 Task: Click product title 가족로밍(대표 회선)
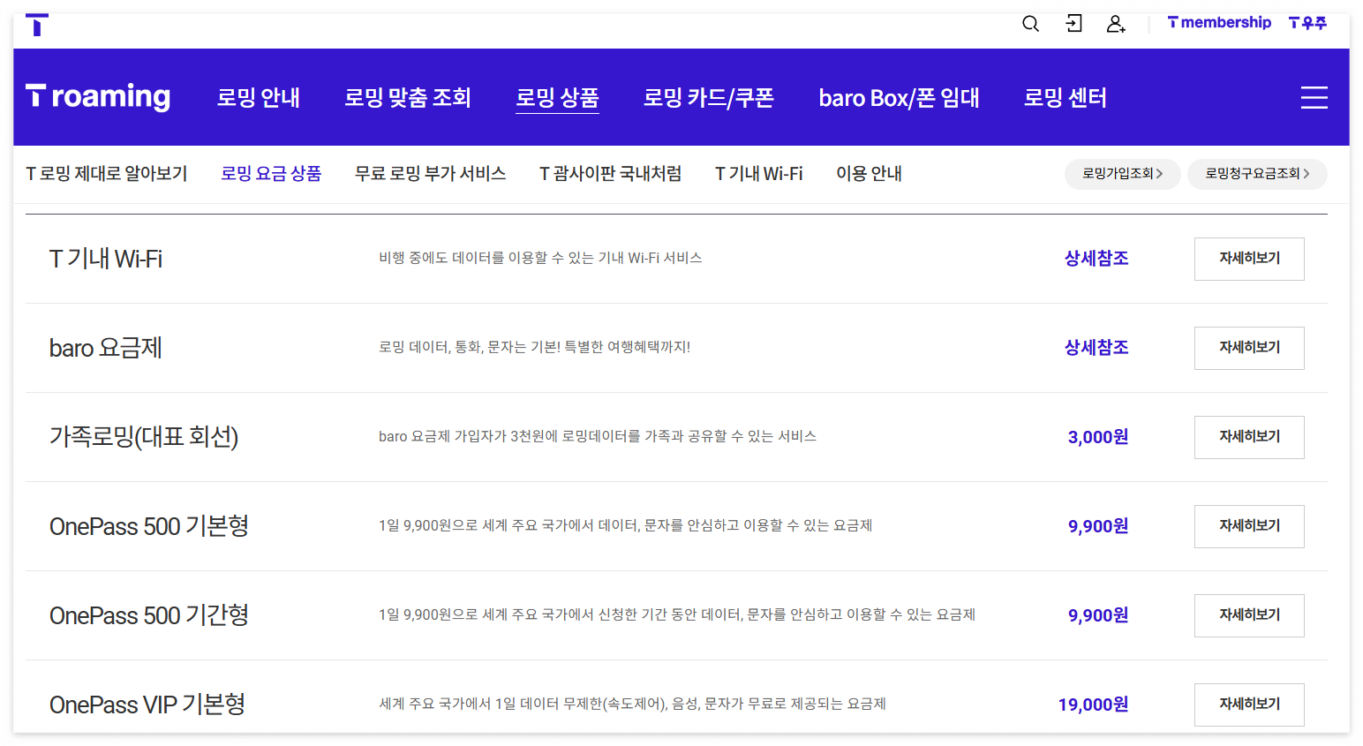click(x=144, y=437)
